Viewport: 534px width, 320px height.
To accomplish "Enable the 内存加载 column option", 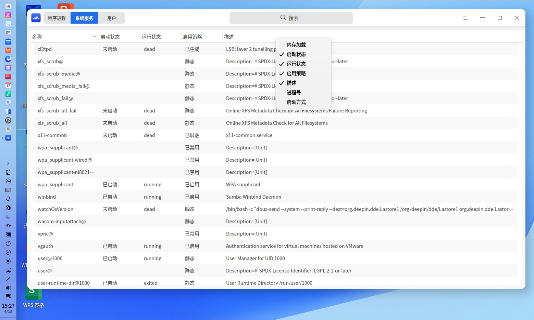I will click(303, 45).
